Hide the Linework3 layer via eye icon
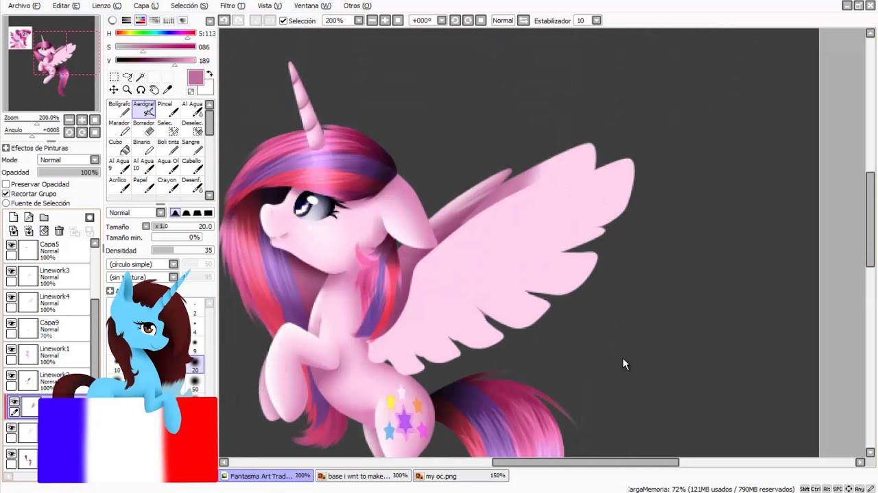878x493 pixels. 12,271
